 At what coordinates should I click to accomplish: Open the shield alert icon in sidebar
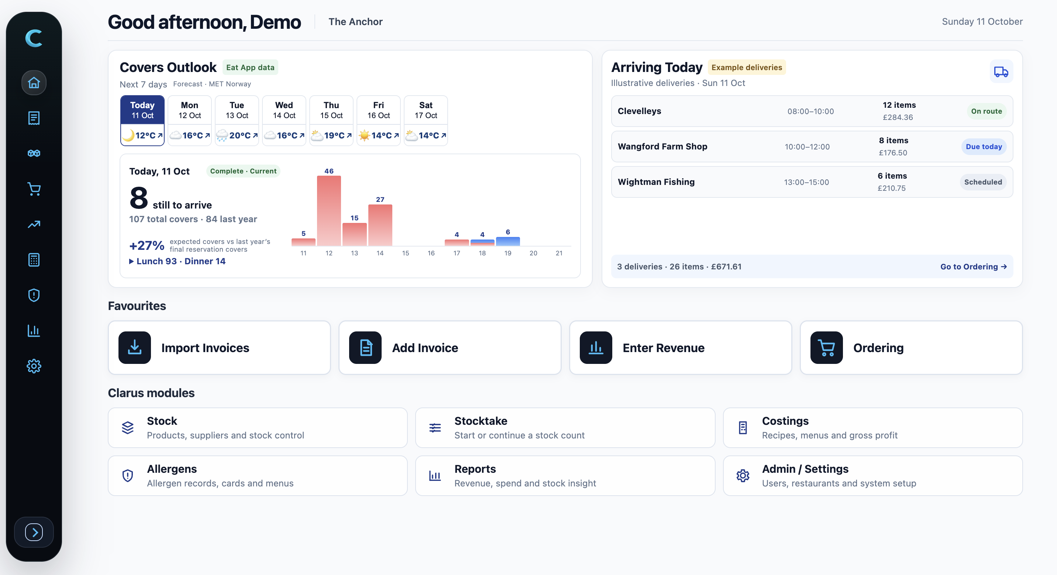(34, 295)
